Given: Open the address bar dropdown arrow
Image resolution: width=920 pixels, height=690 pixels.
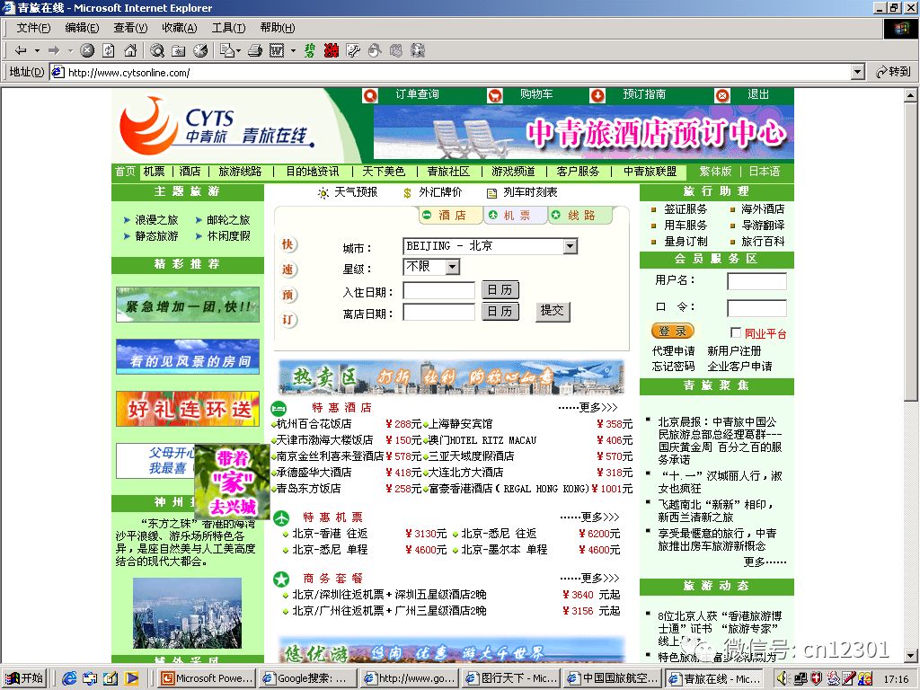Looking at the screenshot, I should pyautogui.click(x=858, y=72).
